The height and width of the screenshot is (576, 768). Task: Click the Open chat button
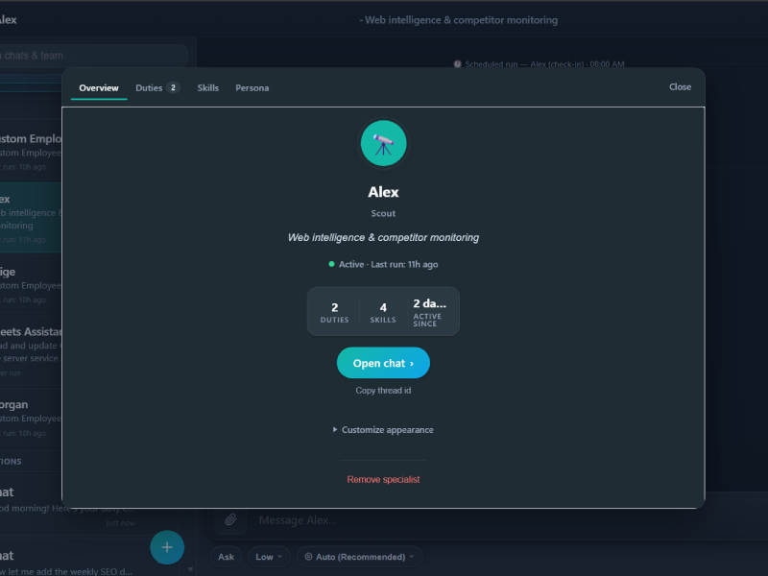(x=383, y=363)
